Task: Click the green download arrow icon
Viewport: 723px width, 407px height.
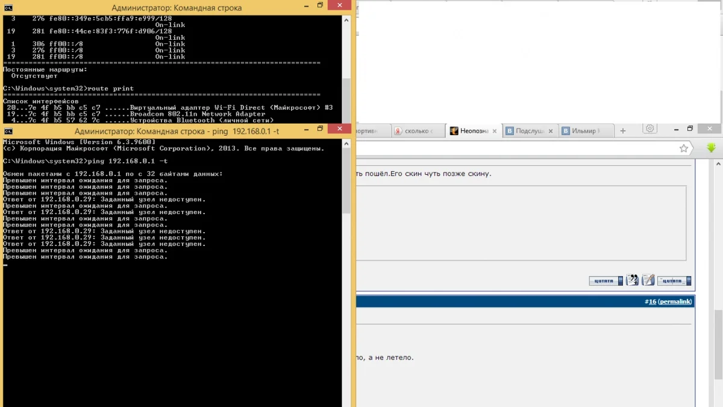Action: (x=712, y=148)
